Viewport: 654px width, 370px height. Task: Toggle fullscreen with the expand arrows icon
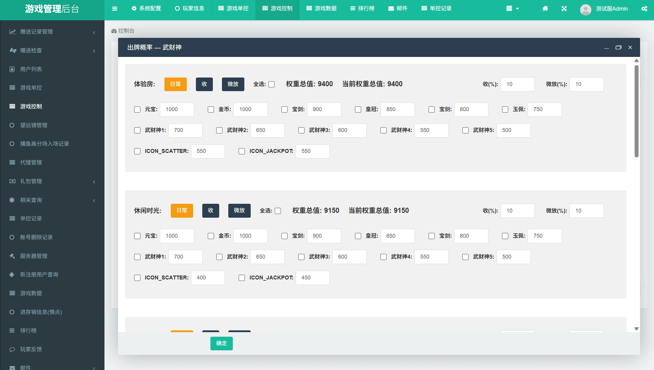click(564, 9)
